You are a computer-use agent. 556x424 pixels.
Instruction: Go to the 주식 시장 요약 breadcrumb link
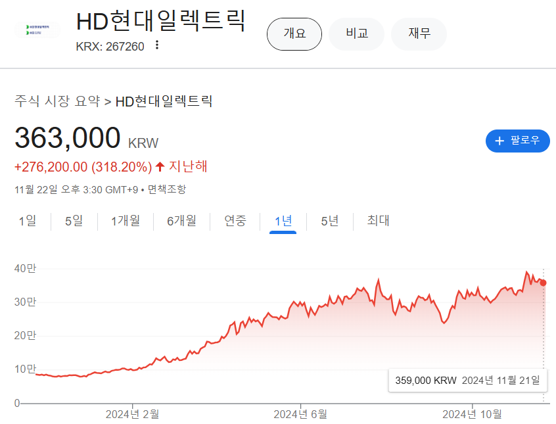57,101
